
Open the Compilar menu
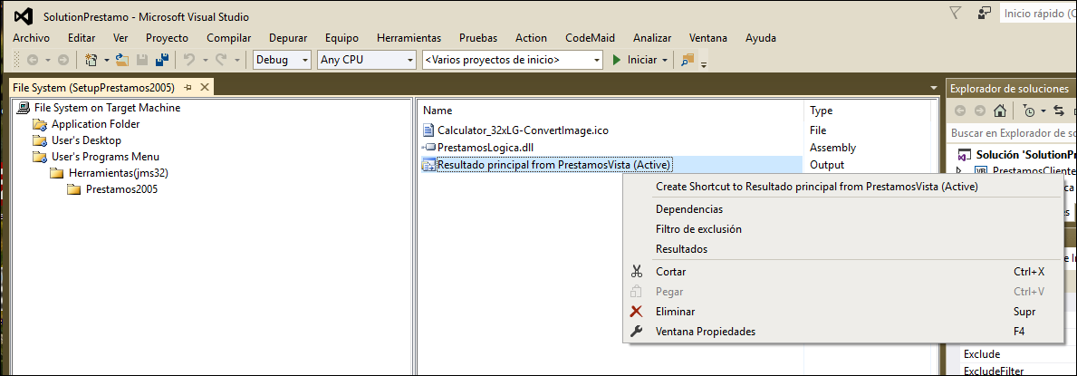coord(229,38)
